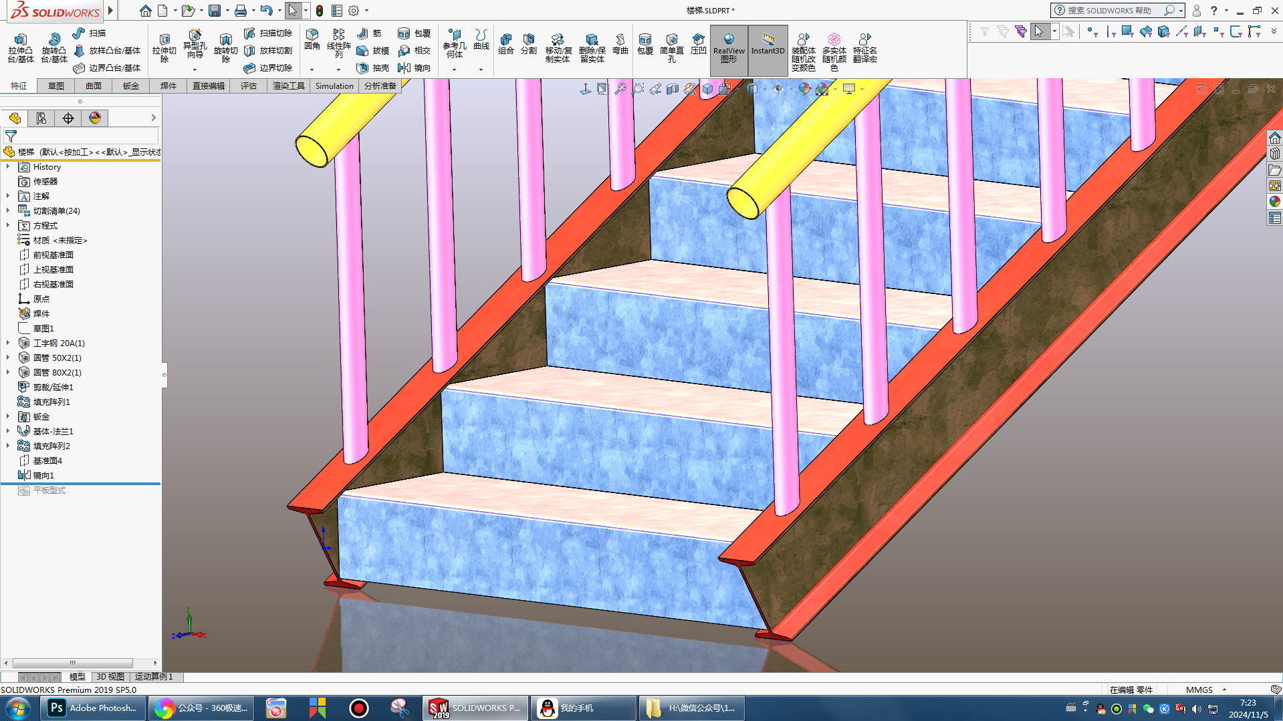1283x721 pixels.
Task: Click the Extruded Boss/Base (拉伸凸台/基体) tool
Action: [x=21, y=48]
